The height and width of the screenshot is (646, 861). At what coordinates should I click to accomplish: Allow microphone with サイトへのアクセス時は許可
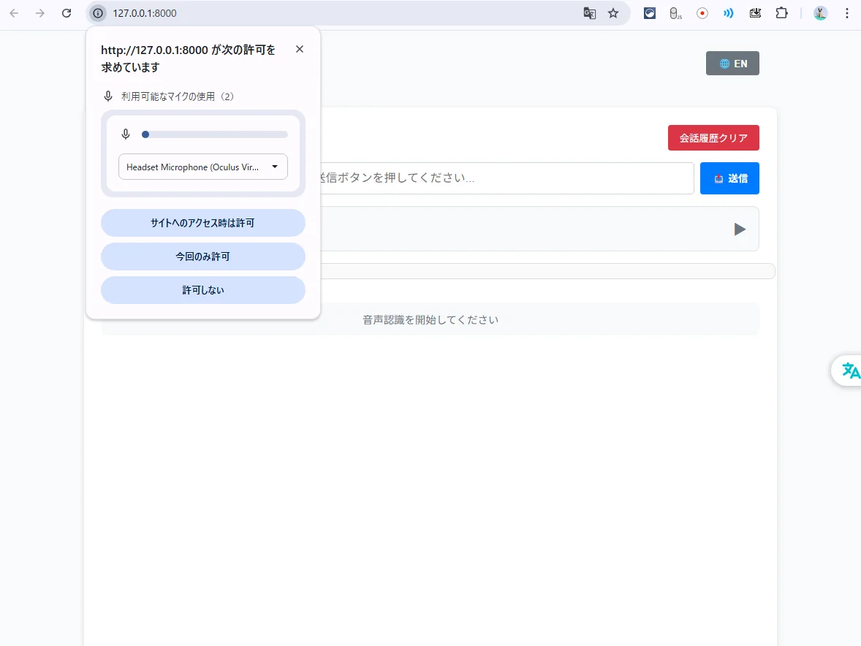[203, 223]
